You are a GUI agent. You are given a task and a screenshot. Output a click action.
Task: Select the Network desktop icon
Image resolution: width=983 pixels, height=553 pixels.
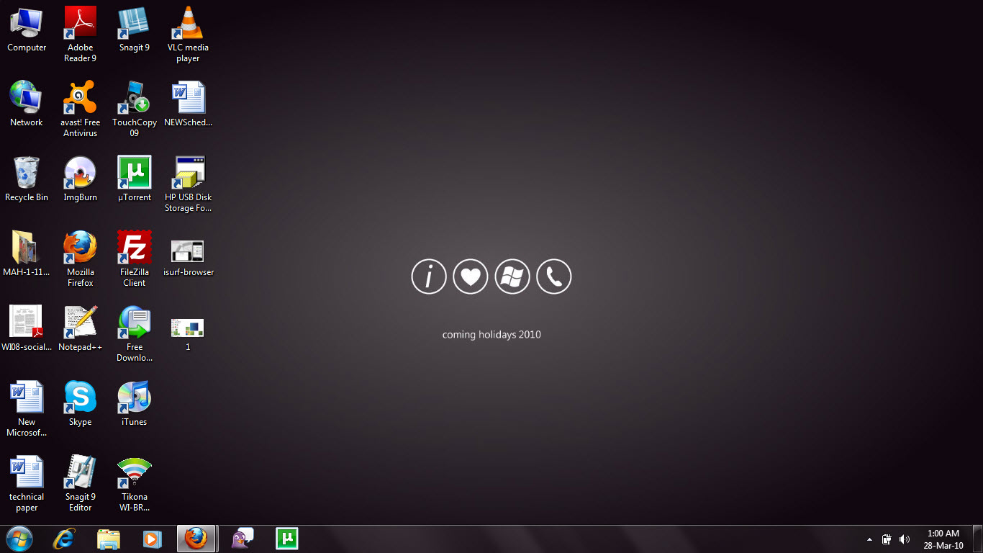point(27,104)
